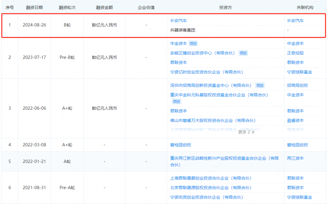Click the A轮 round cell for 2022-01-21
This screenshot has height=204, width=327.
[67, 161]
